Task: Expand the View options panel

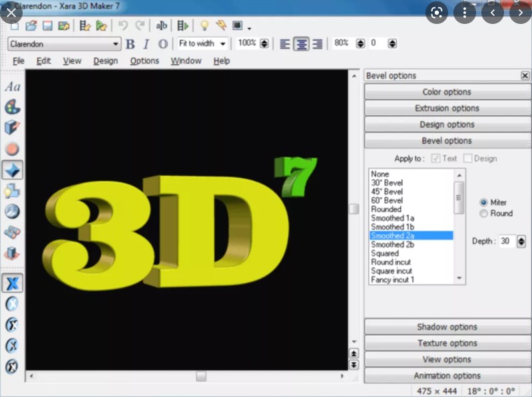Action: [x=447, y=359]
